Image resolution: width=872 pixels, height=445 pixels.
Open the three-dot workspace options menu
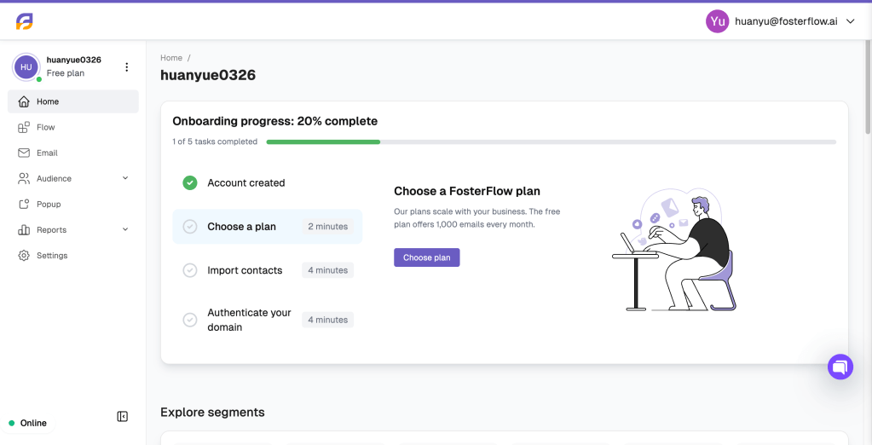point(127,67)
